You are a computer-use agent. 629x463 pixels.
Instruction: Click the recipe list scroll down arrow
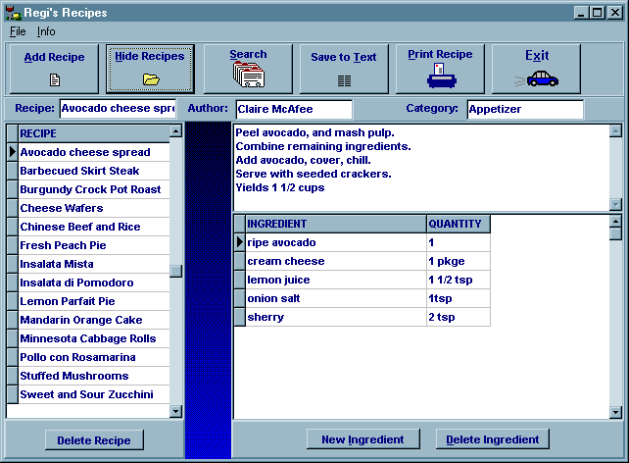click(175, 411)
